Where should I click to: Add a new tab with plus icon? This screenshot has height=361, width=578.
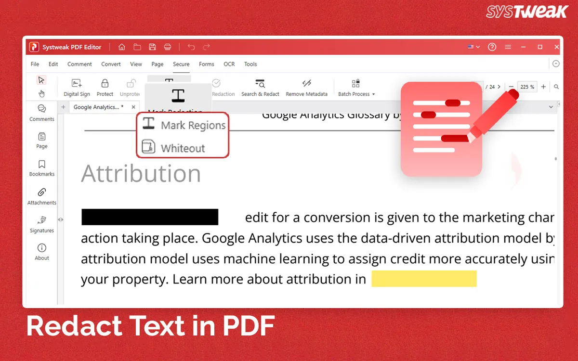pos(63,107)
